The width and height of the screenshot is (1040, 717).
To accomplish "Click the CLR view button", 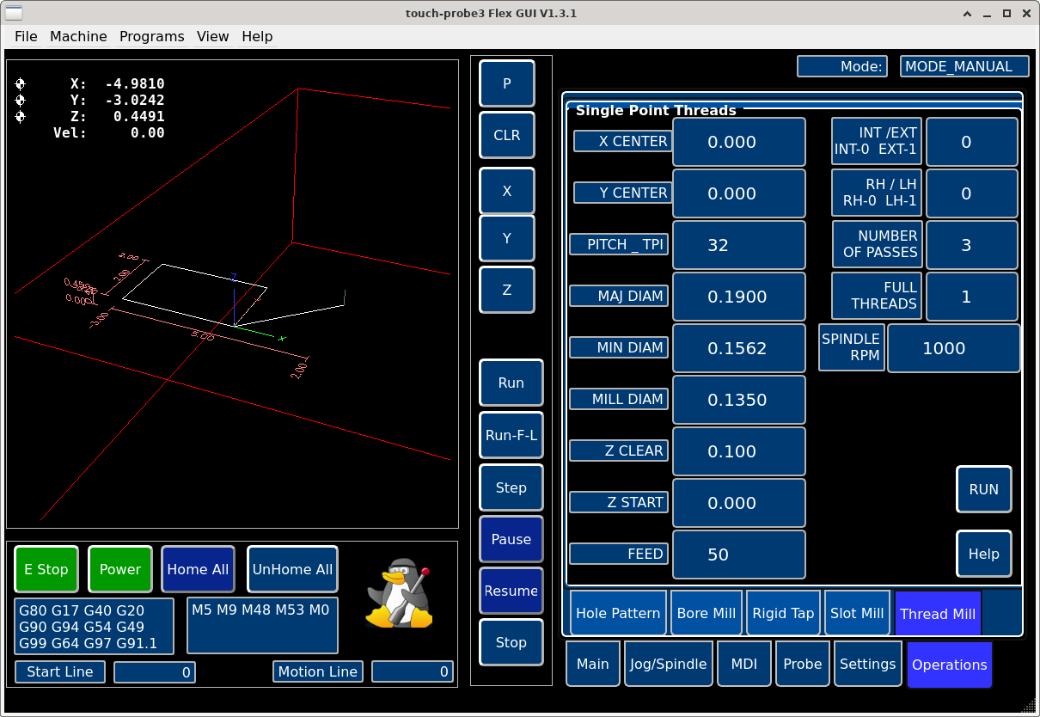I will (x=506, y=135).
